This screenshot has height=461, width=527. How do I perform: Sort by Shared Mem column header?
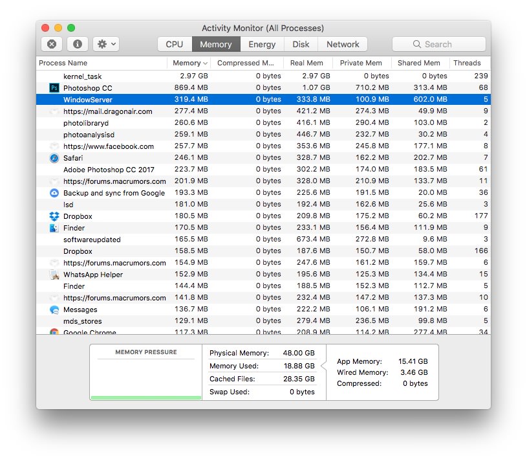[x=420, y=63]
